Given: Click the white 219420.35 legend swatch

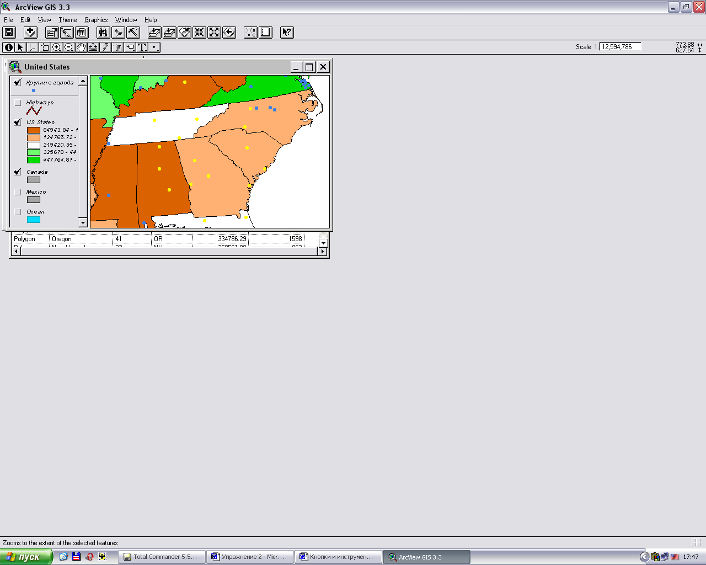Looking at the screenshot, I should click(34, 145).
